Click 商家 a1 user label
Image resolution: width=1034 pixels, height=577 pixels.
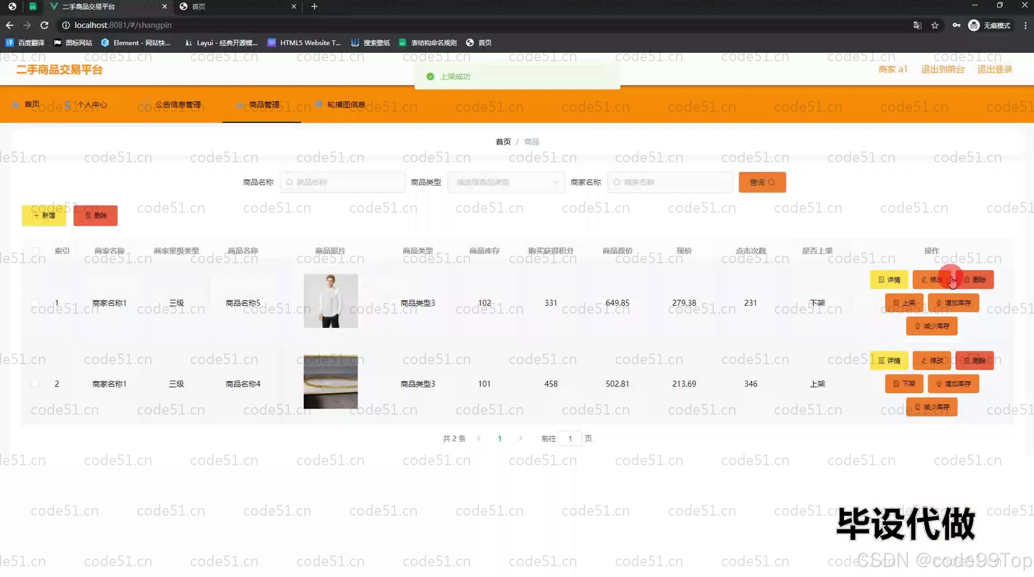point(892,69)
